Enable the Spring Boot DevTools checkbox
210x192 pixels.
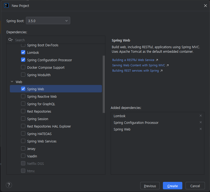[x=23, y=45]
